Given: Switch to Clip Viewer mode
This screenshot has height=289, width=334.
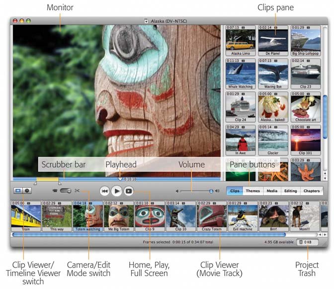Looking at the screenshot, I should 18,190.
